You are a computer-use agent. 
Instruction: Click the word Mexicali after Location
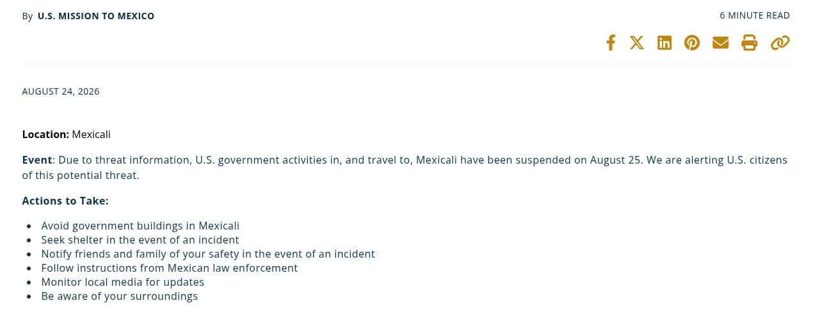click(x=91, y=134)
